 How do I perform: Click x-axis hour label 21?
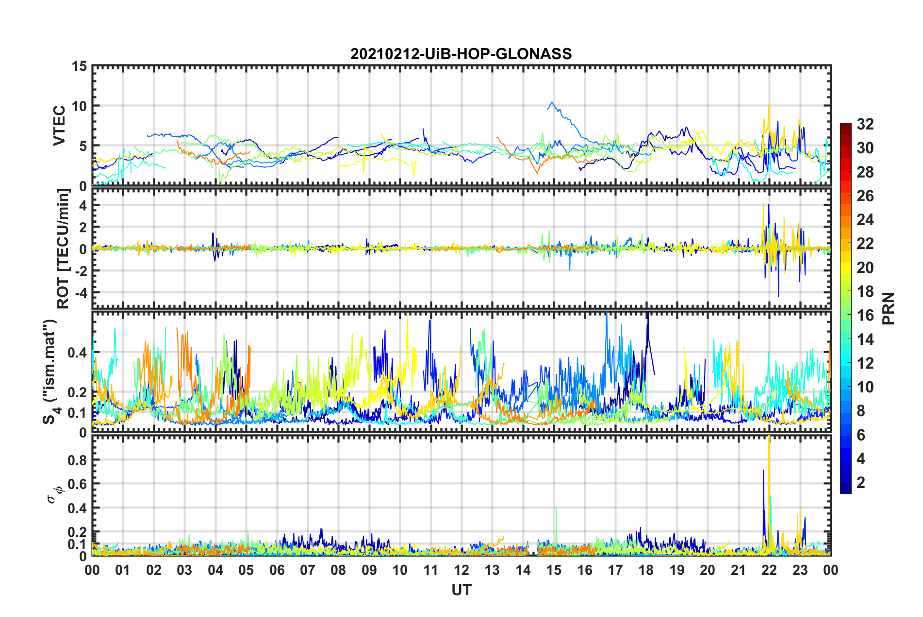(739, 570)
